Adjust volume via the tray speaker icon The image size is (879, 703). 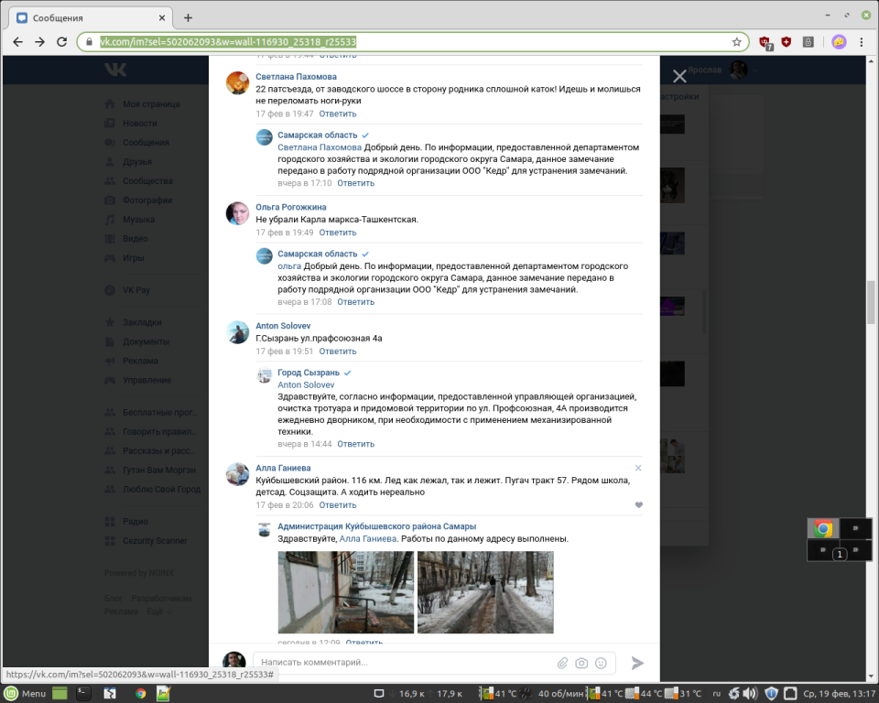pyautogui.click(x=749, y=693)
